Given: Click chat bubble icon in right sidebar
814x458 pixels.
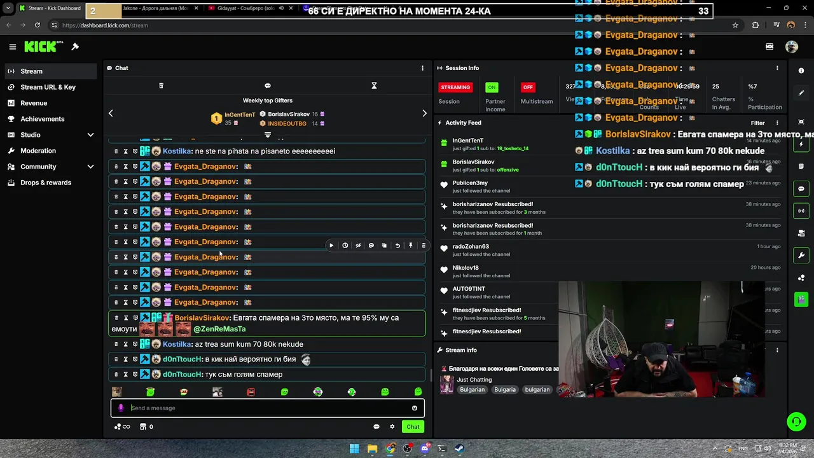Looking at the screenshot, I should click(801, 189).
